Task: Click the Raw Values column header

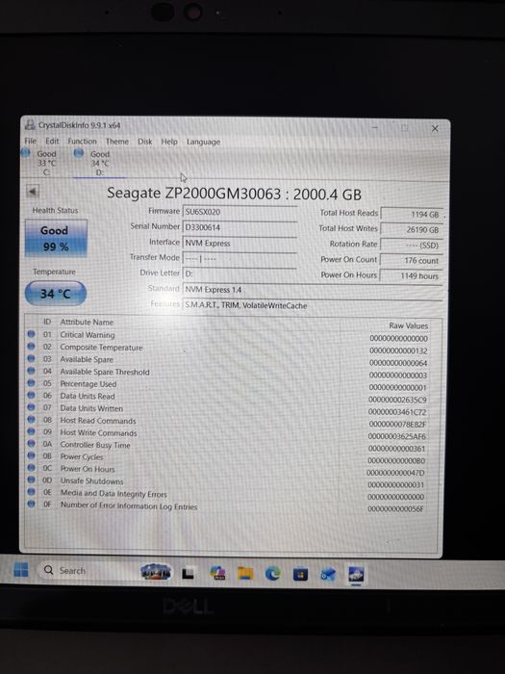Action: 409,325
